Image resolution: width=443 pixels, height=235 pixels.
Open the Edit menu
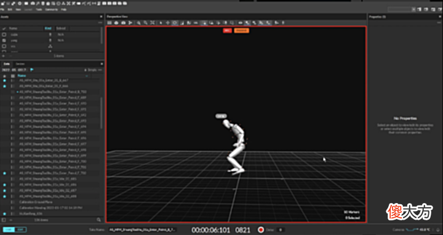coord(10,9)
